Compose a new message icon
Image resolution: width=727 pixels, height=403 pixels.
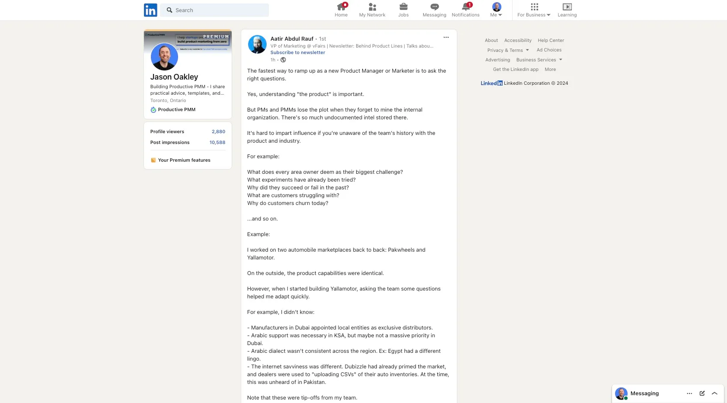point(702,393)
